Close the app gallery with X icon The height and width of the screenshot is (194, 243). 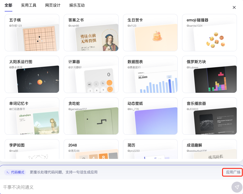(234, 7)
